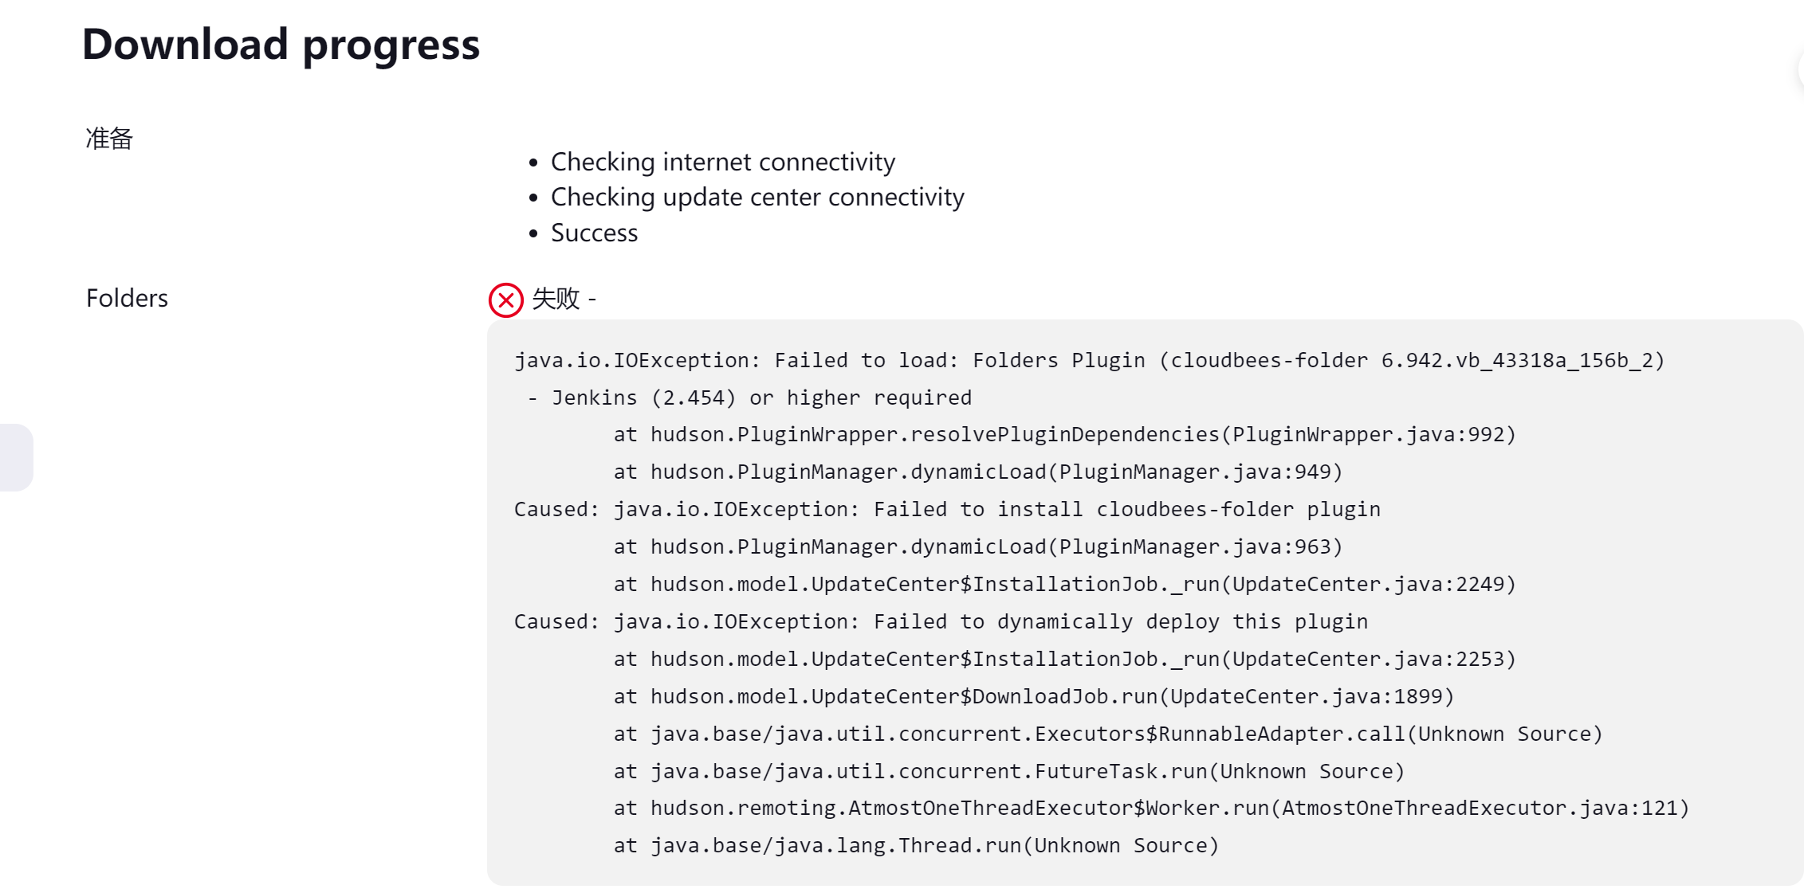Click the resolvePluginDependencies stack trace line
1804x889 pixels.
point(1064,434)
